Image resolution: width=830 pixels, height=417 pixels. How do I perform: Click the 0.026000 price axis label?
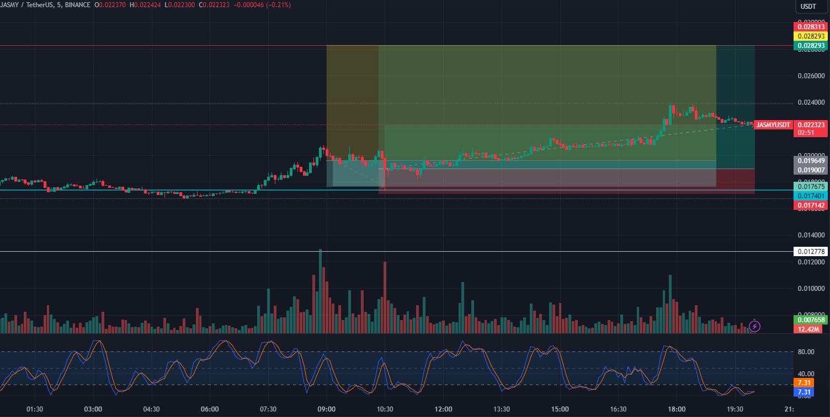pos(810,76)
